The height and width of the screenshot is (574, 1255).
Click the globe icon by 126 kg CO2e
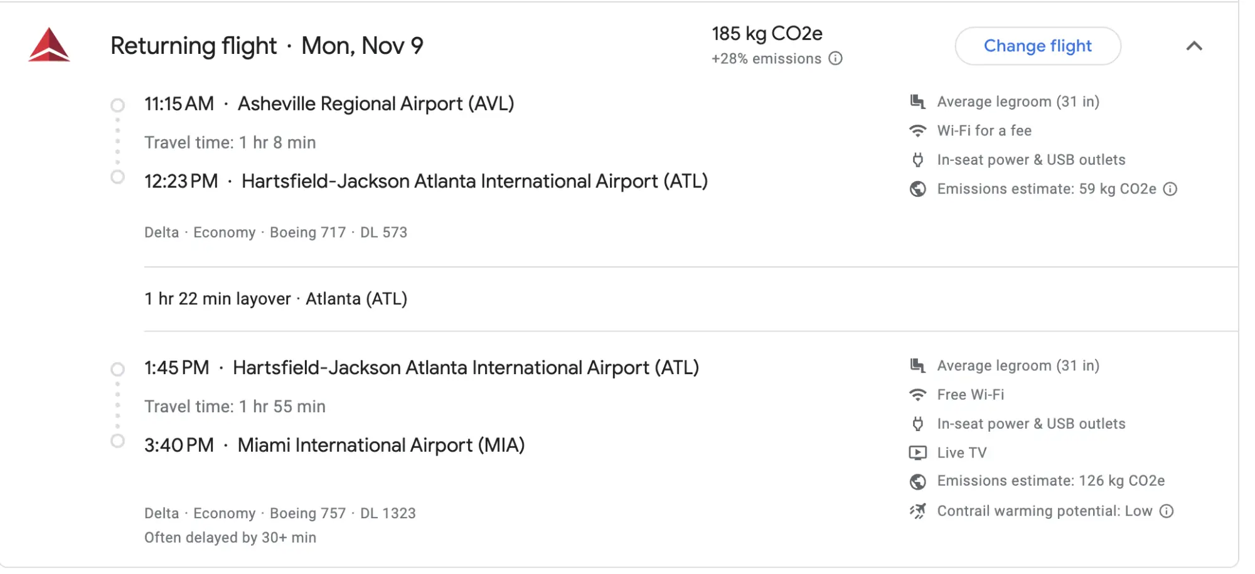917,481
